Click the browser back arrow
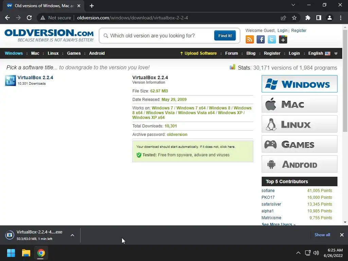Image resolution: width=348 pixels, height=261 pixels. (x=7, y=18)
